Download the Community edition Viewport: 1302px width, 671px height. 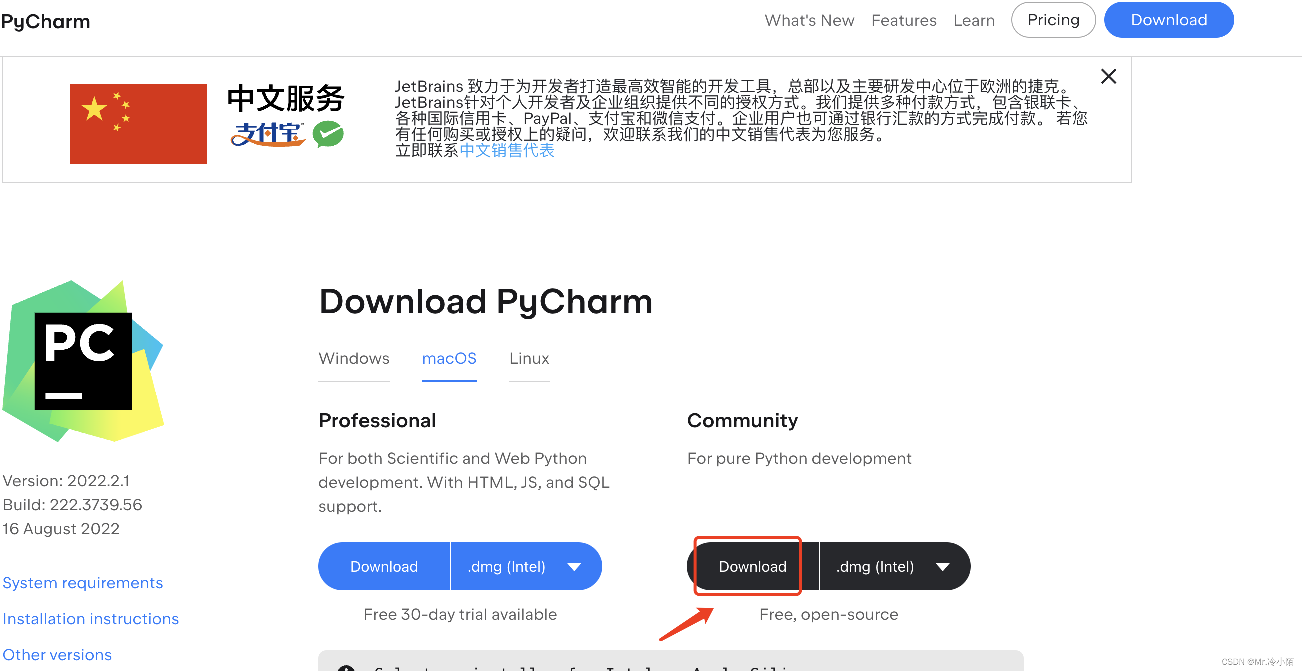tap(751, 566)
